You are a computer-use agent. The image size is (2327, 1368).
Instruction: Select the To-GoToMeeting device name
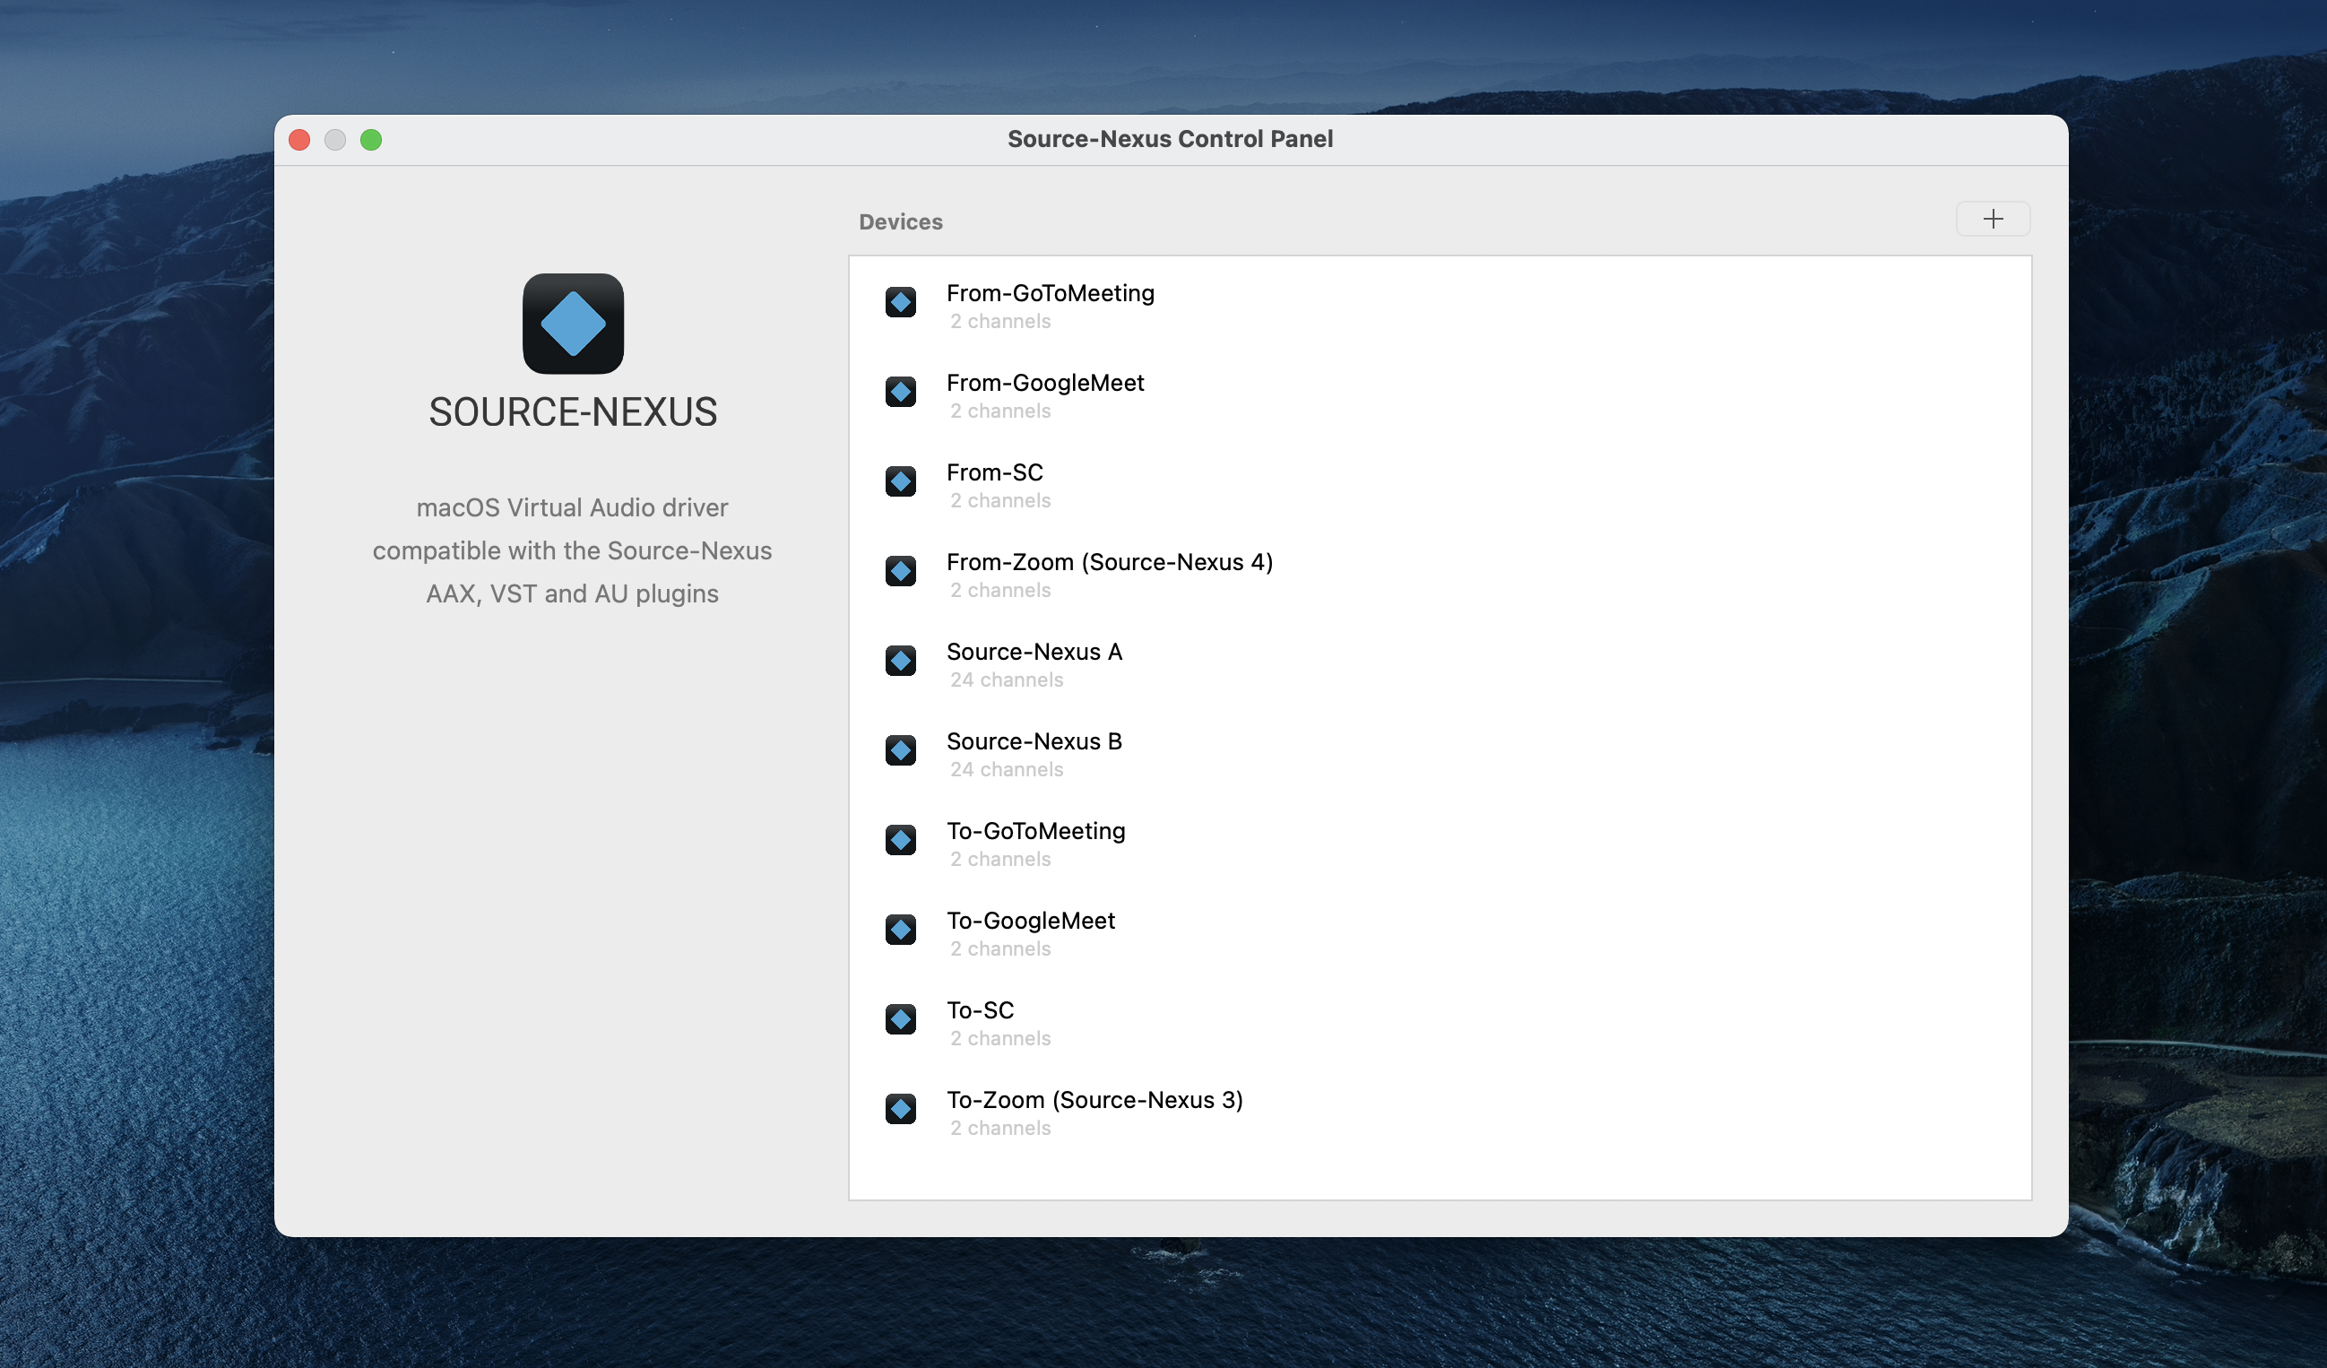[1036, 830]
